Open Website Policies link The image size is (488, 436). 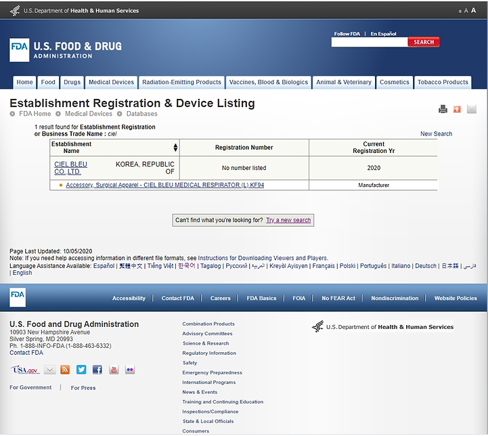pyautogui.click(x=456, y=298)
